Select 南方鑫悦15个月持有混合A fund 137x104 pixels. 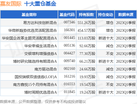pos(35,85)
